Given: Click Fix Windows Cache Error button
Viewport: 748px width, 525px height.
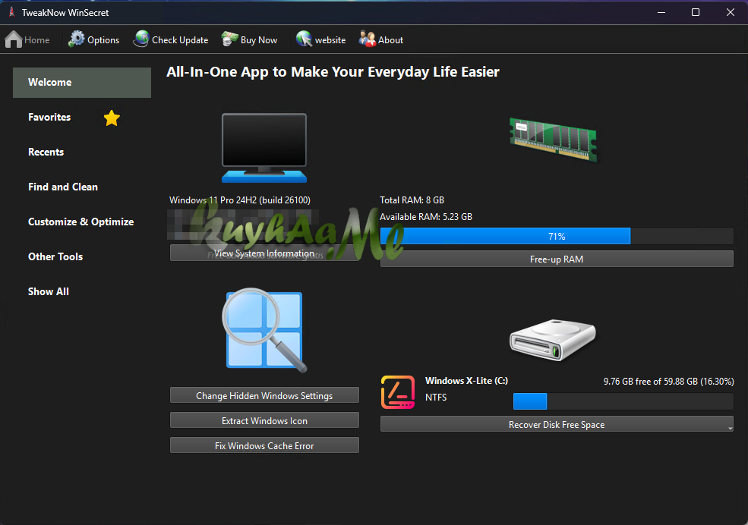Looking at the screenshot, I should point(264,445).
